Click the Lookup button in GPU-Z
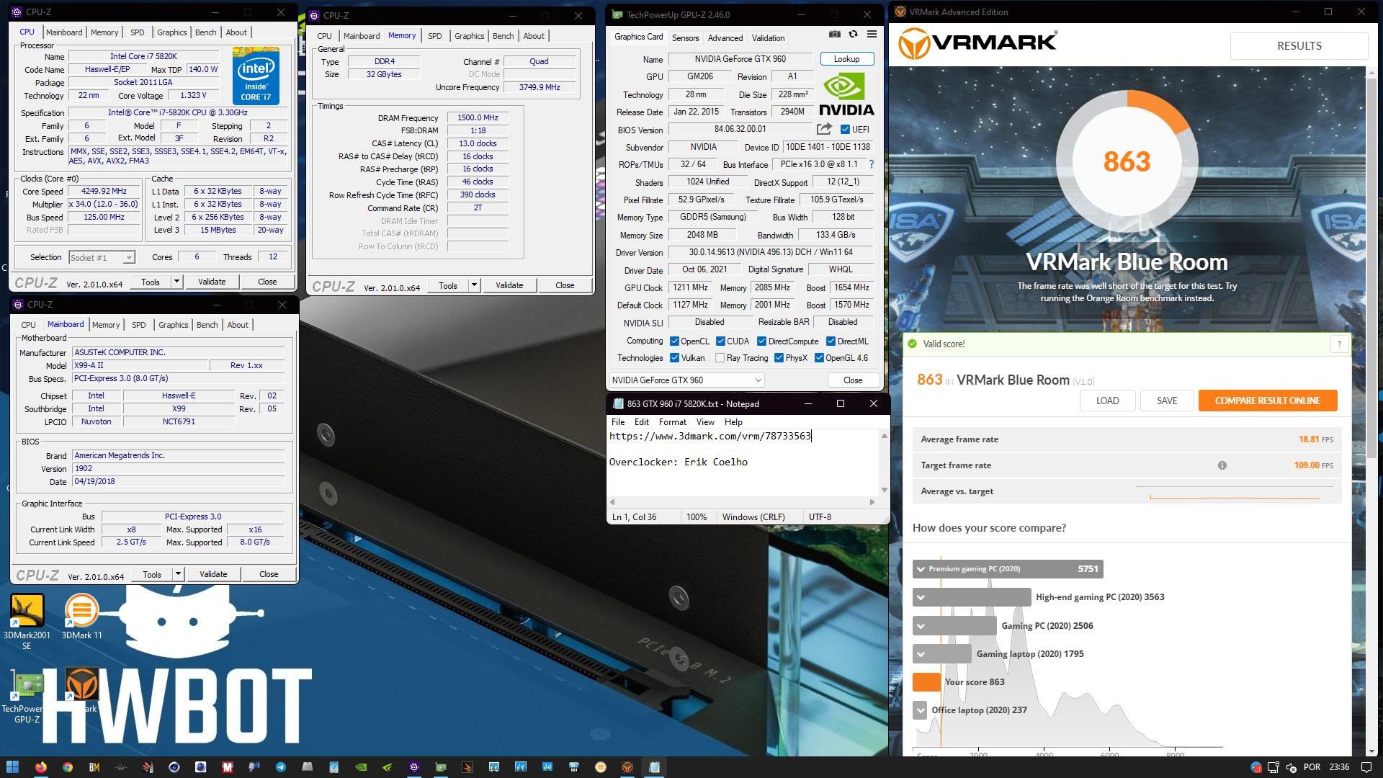Image resolution: width=1383 pixels, height=778 pixels. [x=846, y=59]
